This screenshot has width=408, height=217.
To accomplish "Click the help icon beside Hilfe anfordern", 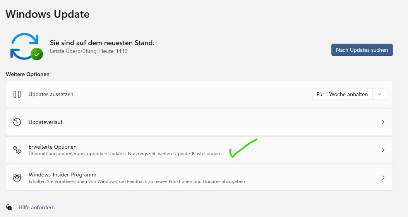I will click(9, 207).
